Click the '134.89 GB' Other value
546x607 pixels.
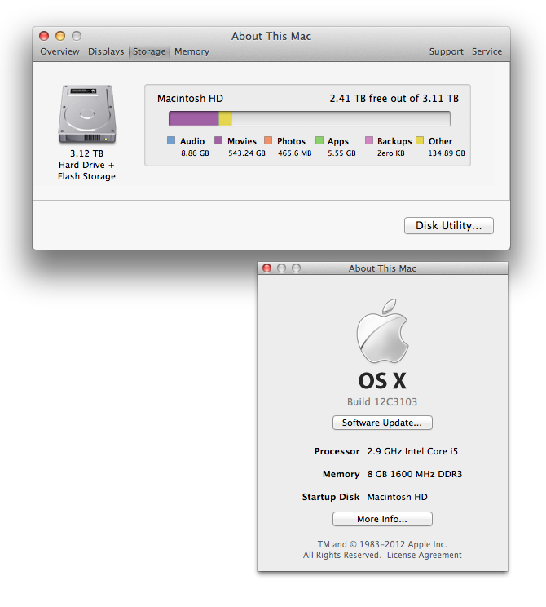[x=447, y=153]
